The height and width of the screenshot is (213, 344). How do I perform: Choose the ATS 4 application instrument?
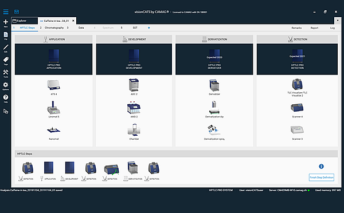tap(54, 87)
